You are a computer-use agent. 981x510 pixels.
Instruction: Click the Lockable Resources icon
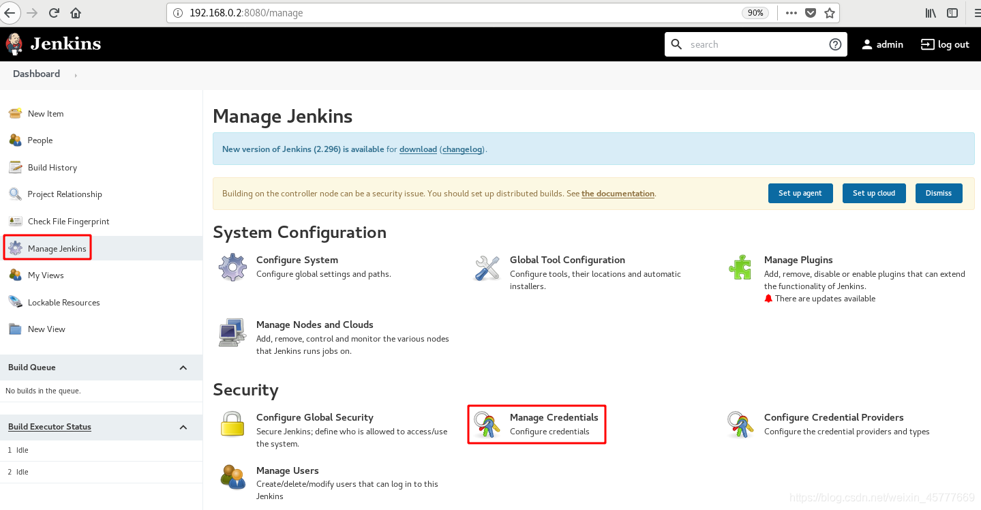pos(15,302)
